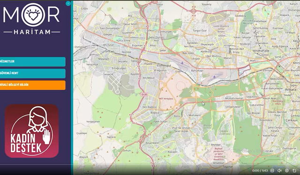Image resolution: width=300 pixels, height=175 pixels.
Task: Click the 0:00 / 1:43 time display
Action: click(x=260, y=171)
